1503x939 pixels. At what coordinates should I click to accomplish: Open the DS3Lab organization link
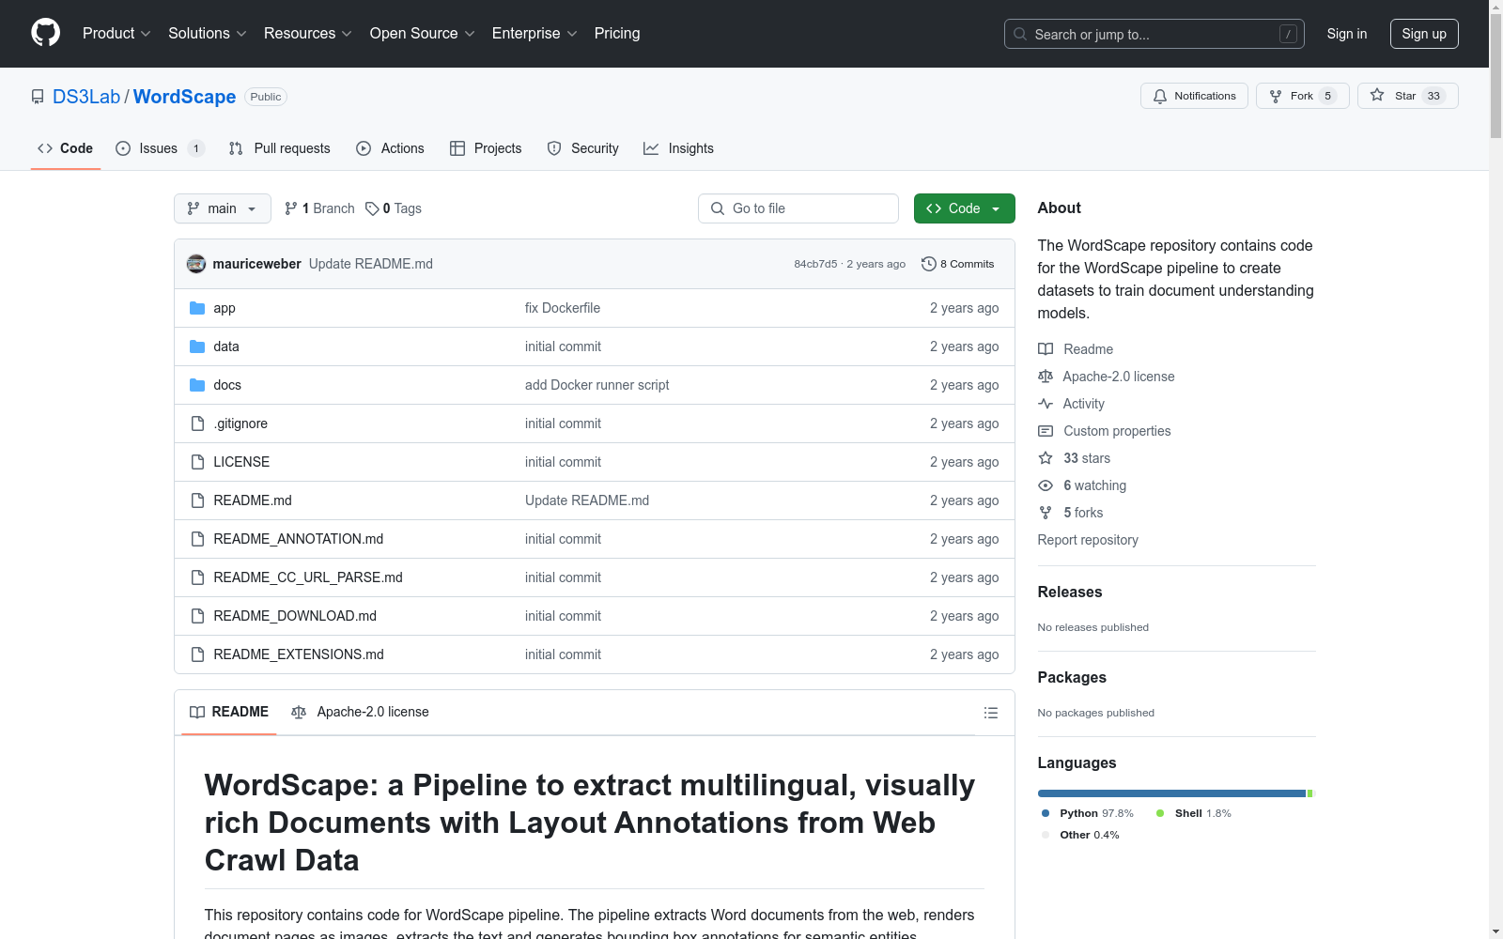[86, 97]
